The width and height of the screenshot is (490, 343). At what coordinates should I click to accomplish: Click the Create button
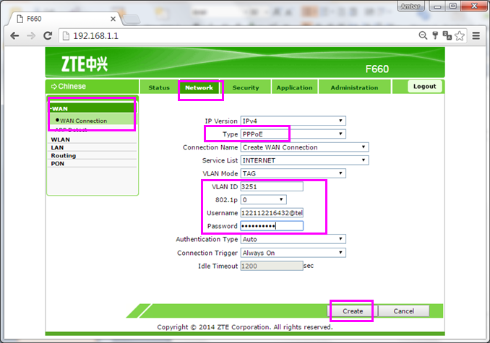(353, 311)
